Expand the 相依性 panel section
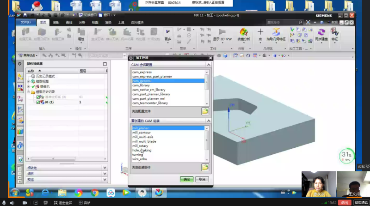 (105, 168)
